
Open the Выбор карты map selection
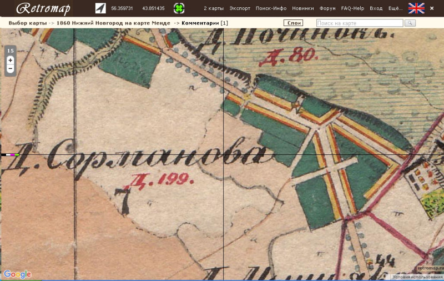[x=27, y=23]
